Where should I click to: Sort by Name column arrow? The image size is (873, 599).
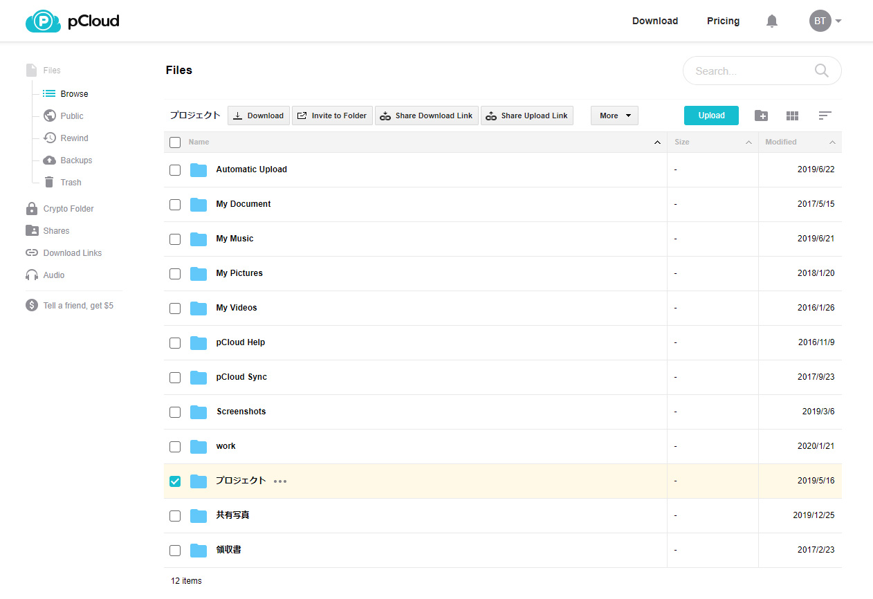[657, 142]
